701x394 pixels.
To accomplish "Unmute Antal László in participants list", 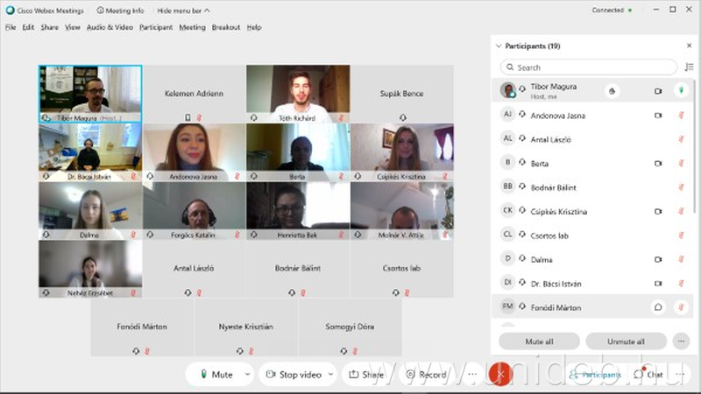I will pyautogui.click(x=681, y=139).
